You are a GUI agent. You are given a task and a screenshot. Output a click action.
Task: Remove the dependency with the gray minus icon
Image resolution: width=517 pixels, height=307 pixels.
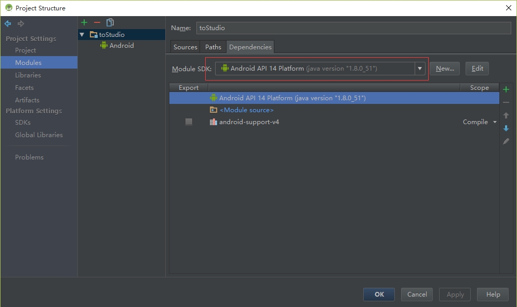click(x=506, y=102)
